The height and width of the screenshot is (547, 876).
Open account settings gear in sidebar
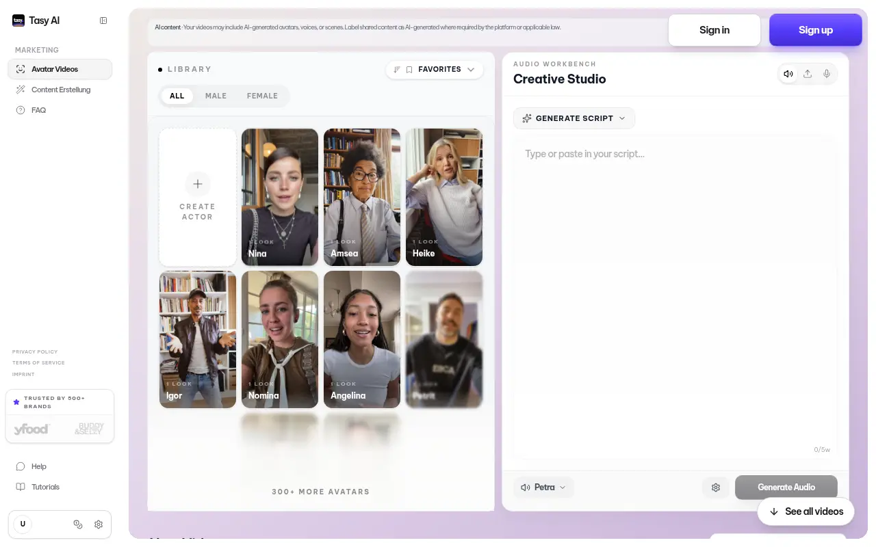pyautogui.click(x=99, y=524)
